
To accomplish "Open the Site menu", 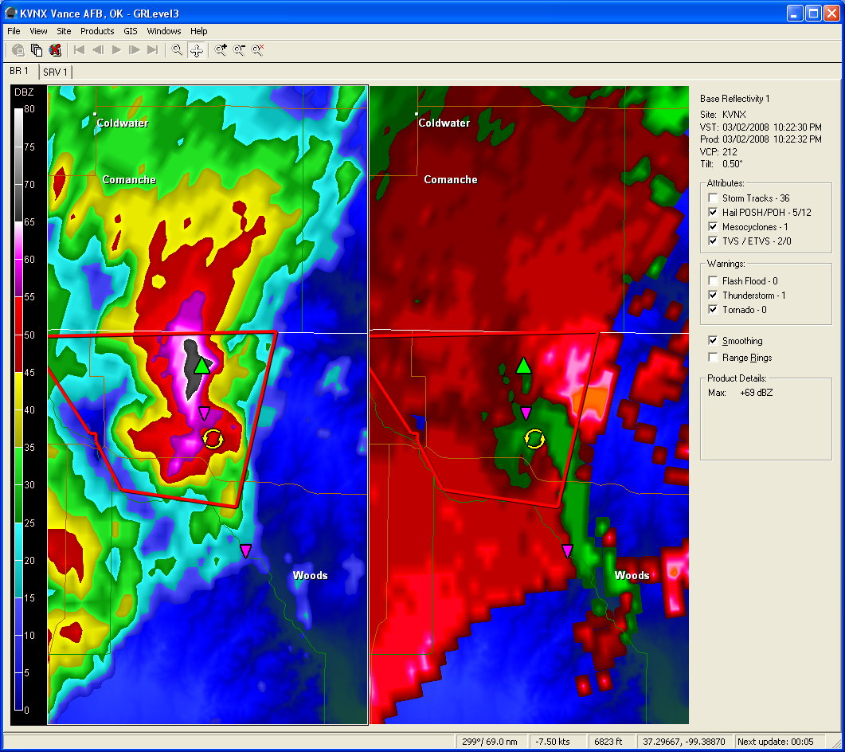I will (65, 31).
